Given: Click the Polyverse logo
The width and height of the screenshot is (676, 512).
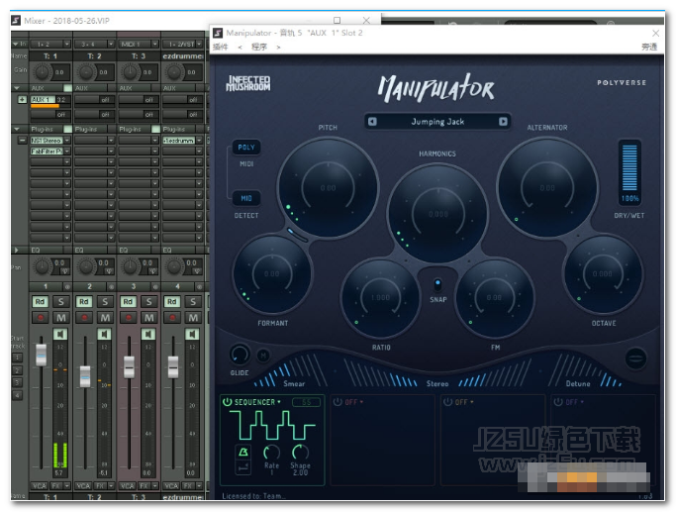Looking at the screenshot, I should (622, 82).
